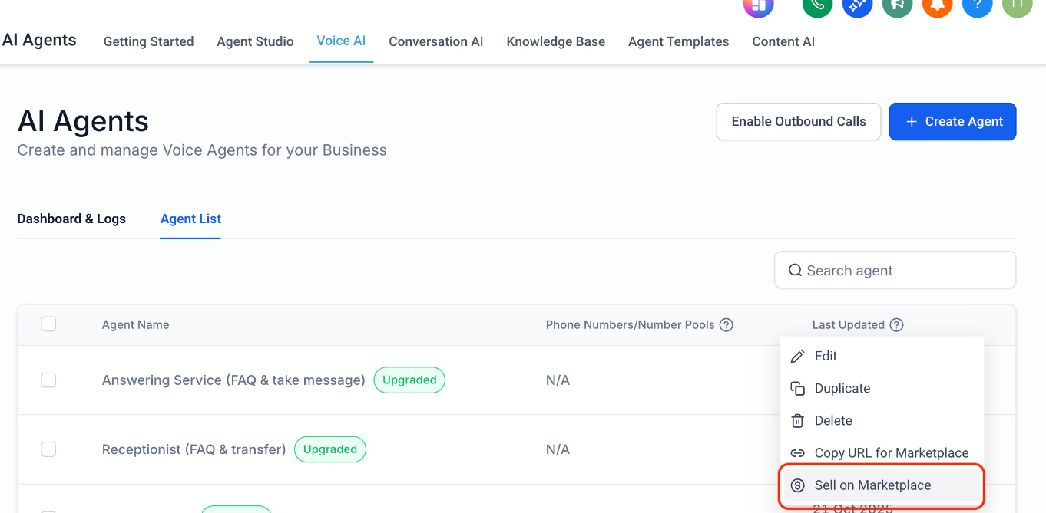Click the Create Agent button
The height and width of the screenshot is (513, 1046).
click(x=952, y=122)
